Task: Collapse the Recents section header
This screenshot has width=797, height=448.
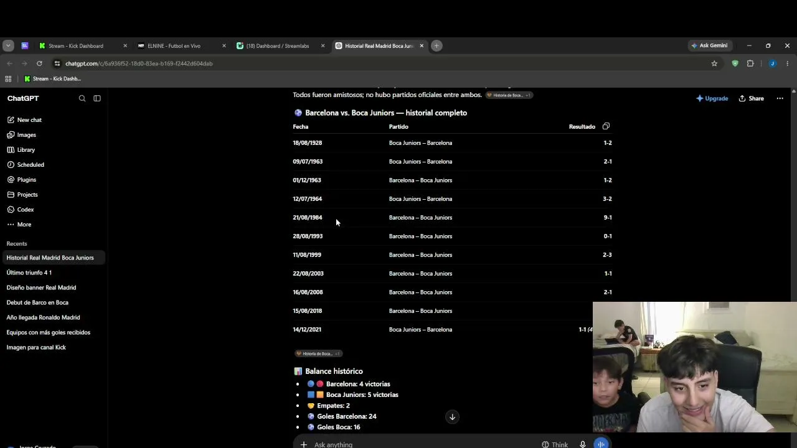Action: point(17,244)
